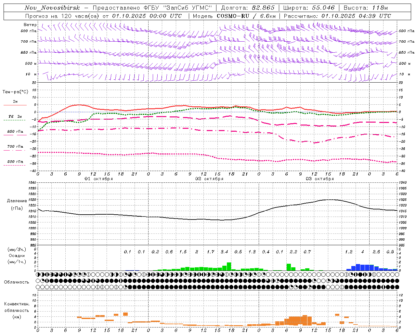Click the '02 октября' date label
The height and width of the screenshot is (333, 416).
point(209,179)
